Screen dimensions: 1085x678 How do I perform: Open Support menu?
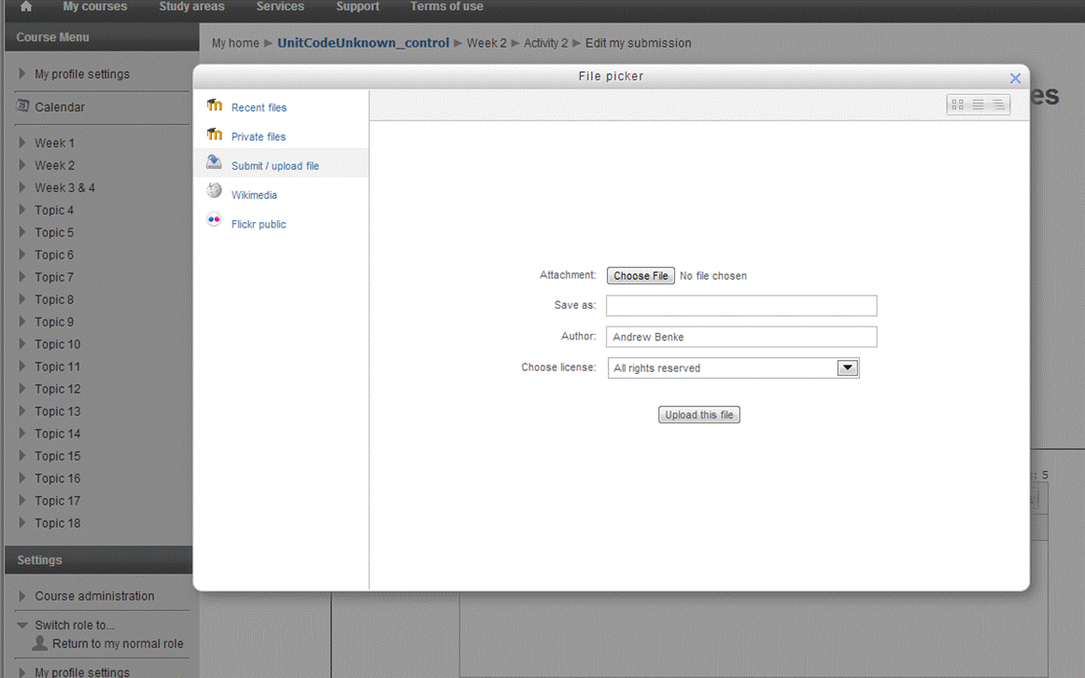(358, 7)
